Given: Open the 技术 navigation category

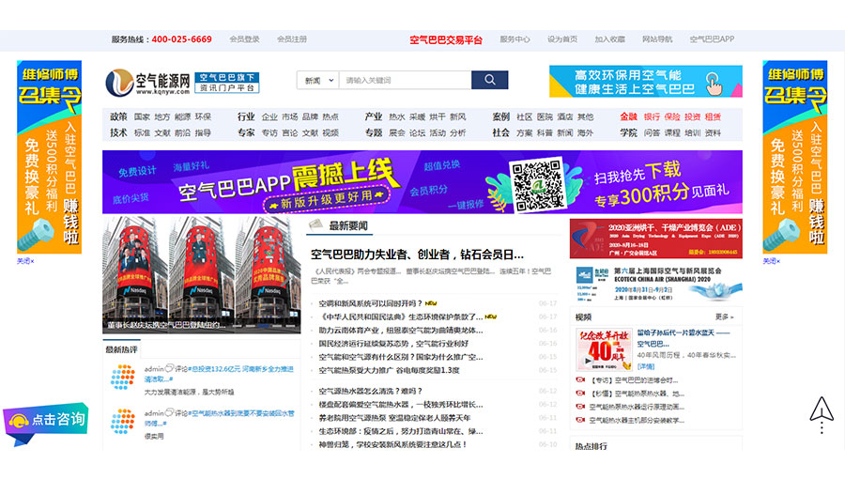Looking at the screenshot, I should tap(118, 132).
